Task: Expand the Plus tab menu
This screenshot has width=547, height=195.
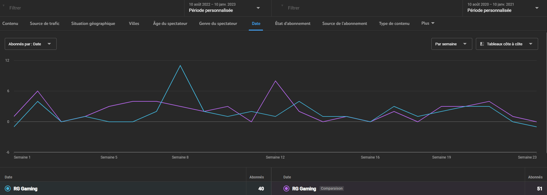Action: tap(428, 23)
